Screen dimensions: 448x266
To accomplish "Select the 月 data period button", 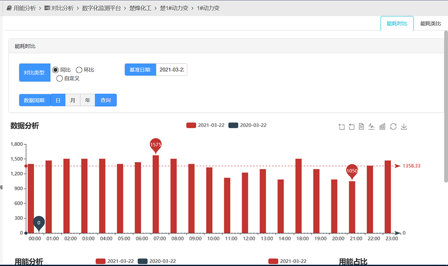I will [x=73, y=100].
